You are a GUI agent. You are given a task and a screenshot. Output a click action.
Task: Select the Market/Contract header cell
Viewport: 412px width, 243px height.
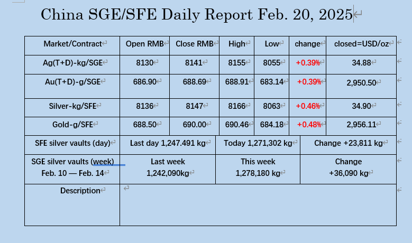click(x=72, y=45)
